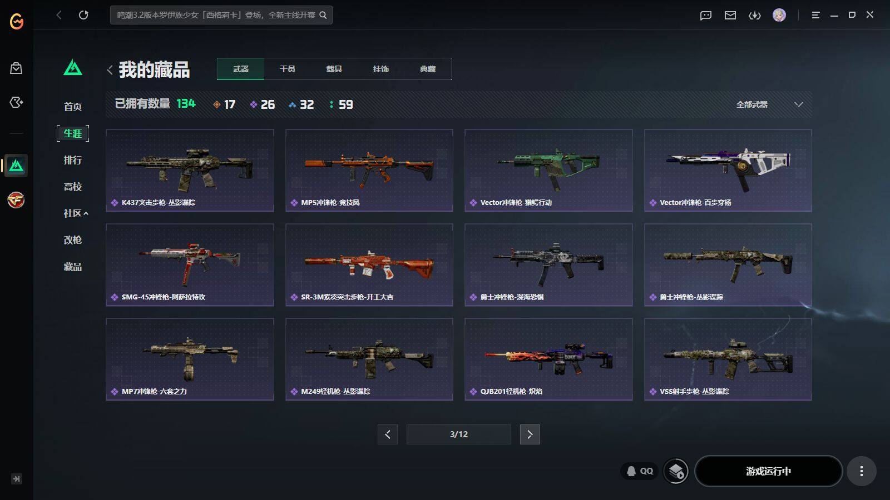890x500 pixels.
Task: Switch to the 干员 tab
Action: pos(288,69)
